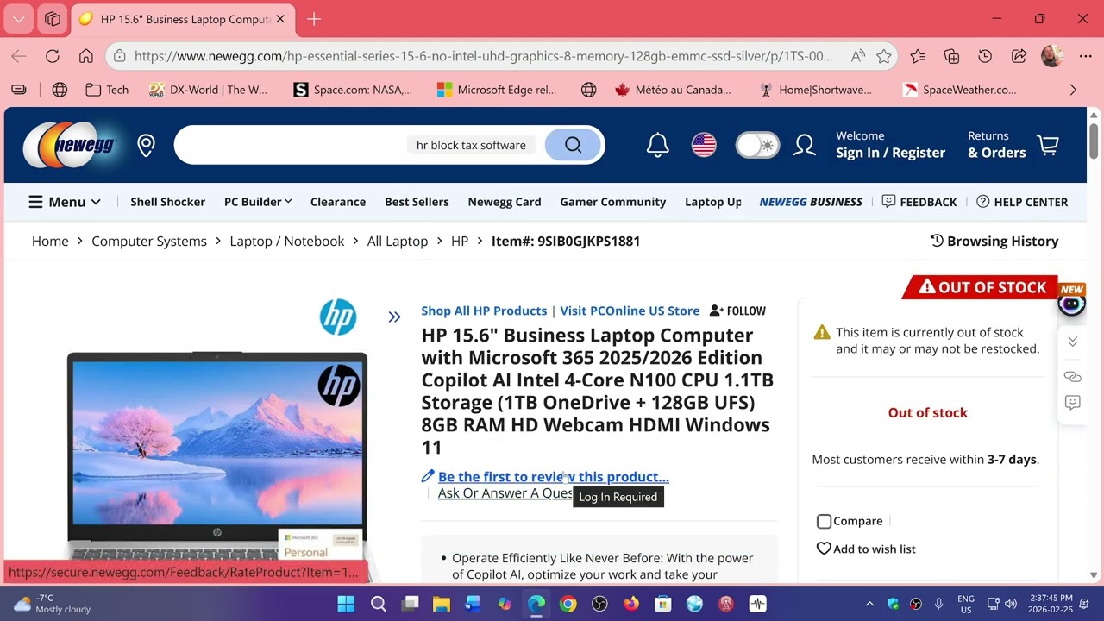Image resolution: width=1104 pixels, height=621 pixels.
Task: Click Shop All HP Products link
Action: tap(484, 310)
